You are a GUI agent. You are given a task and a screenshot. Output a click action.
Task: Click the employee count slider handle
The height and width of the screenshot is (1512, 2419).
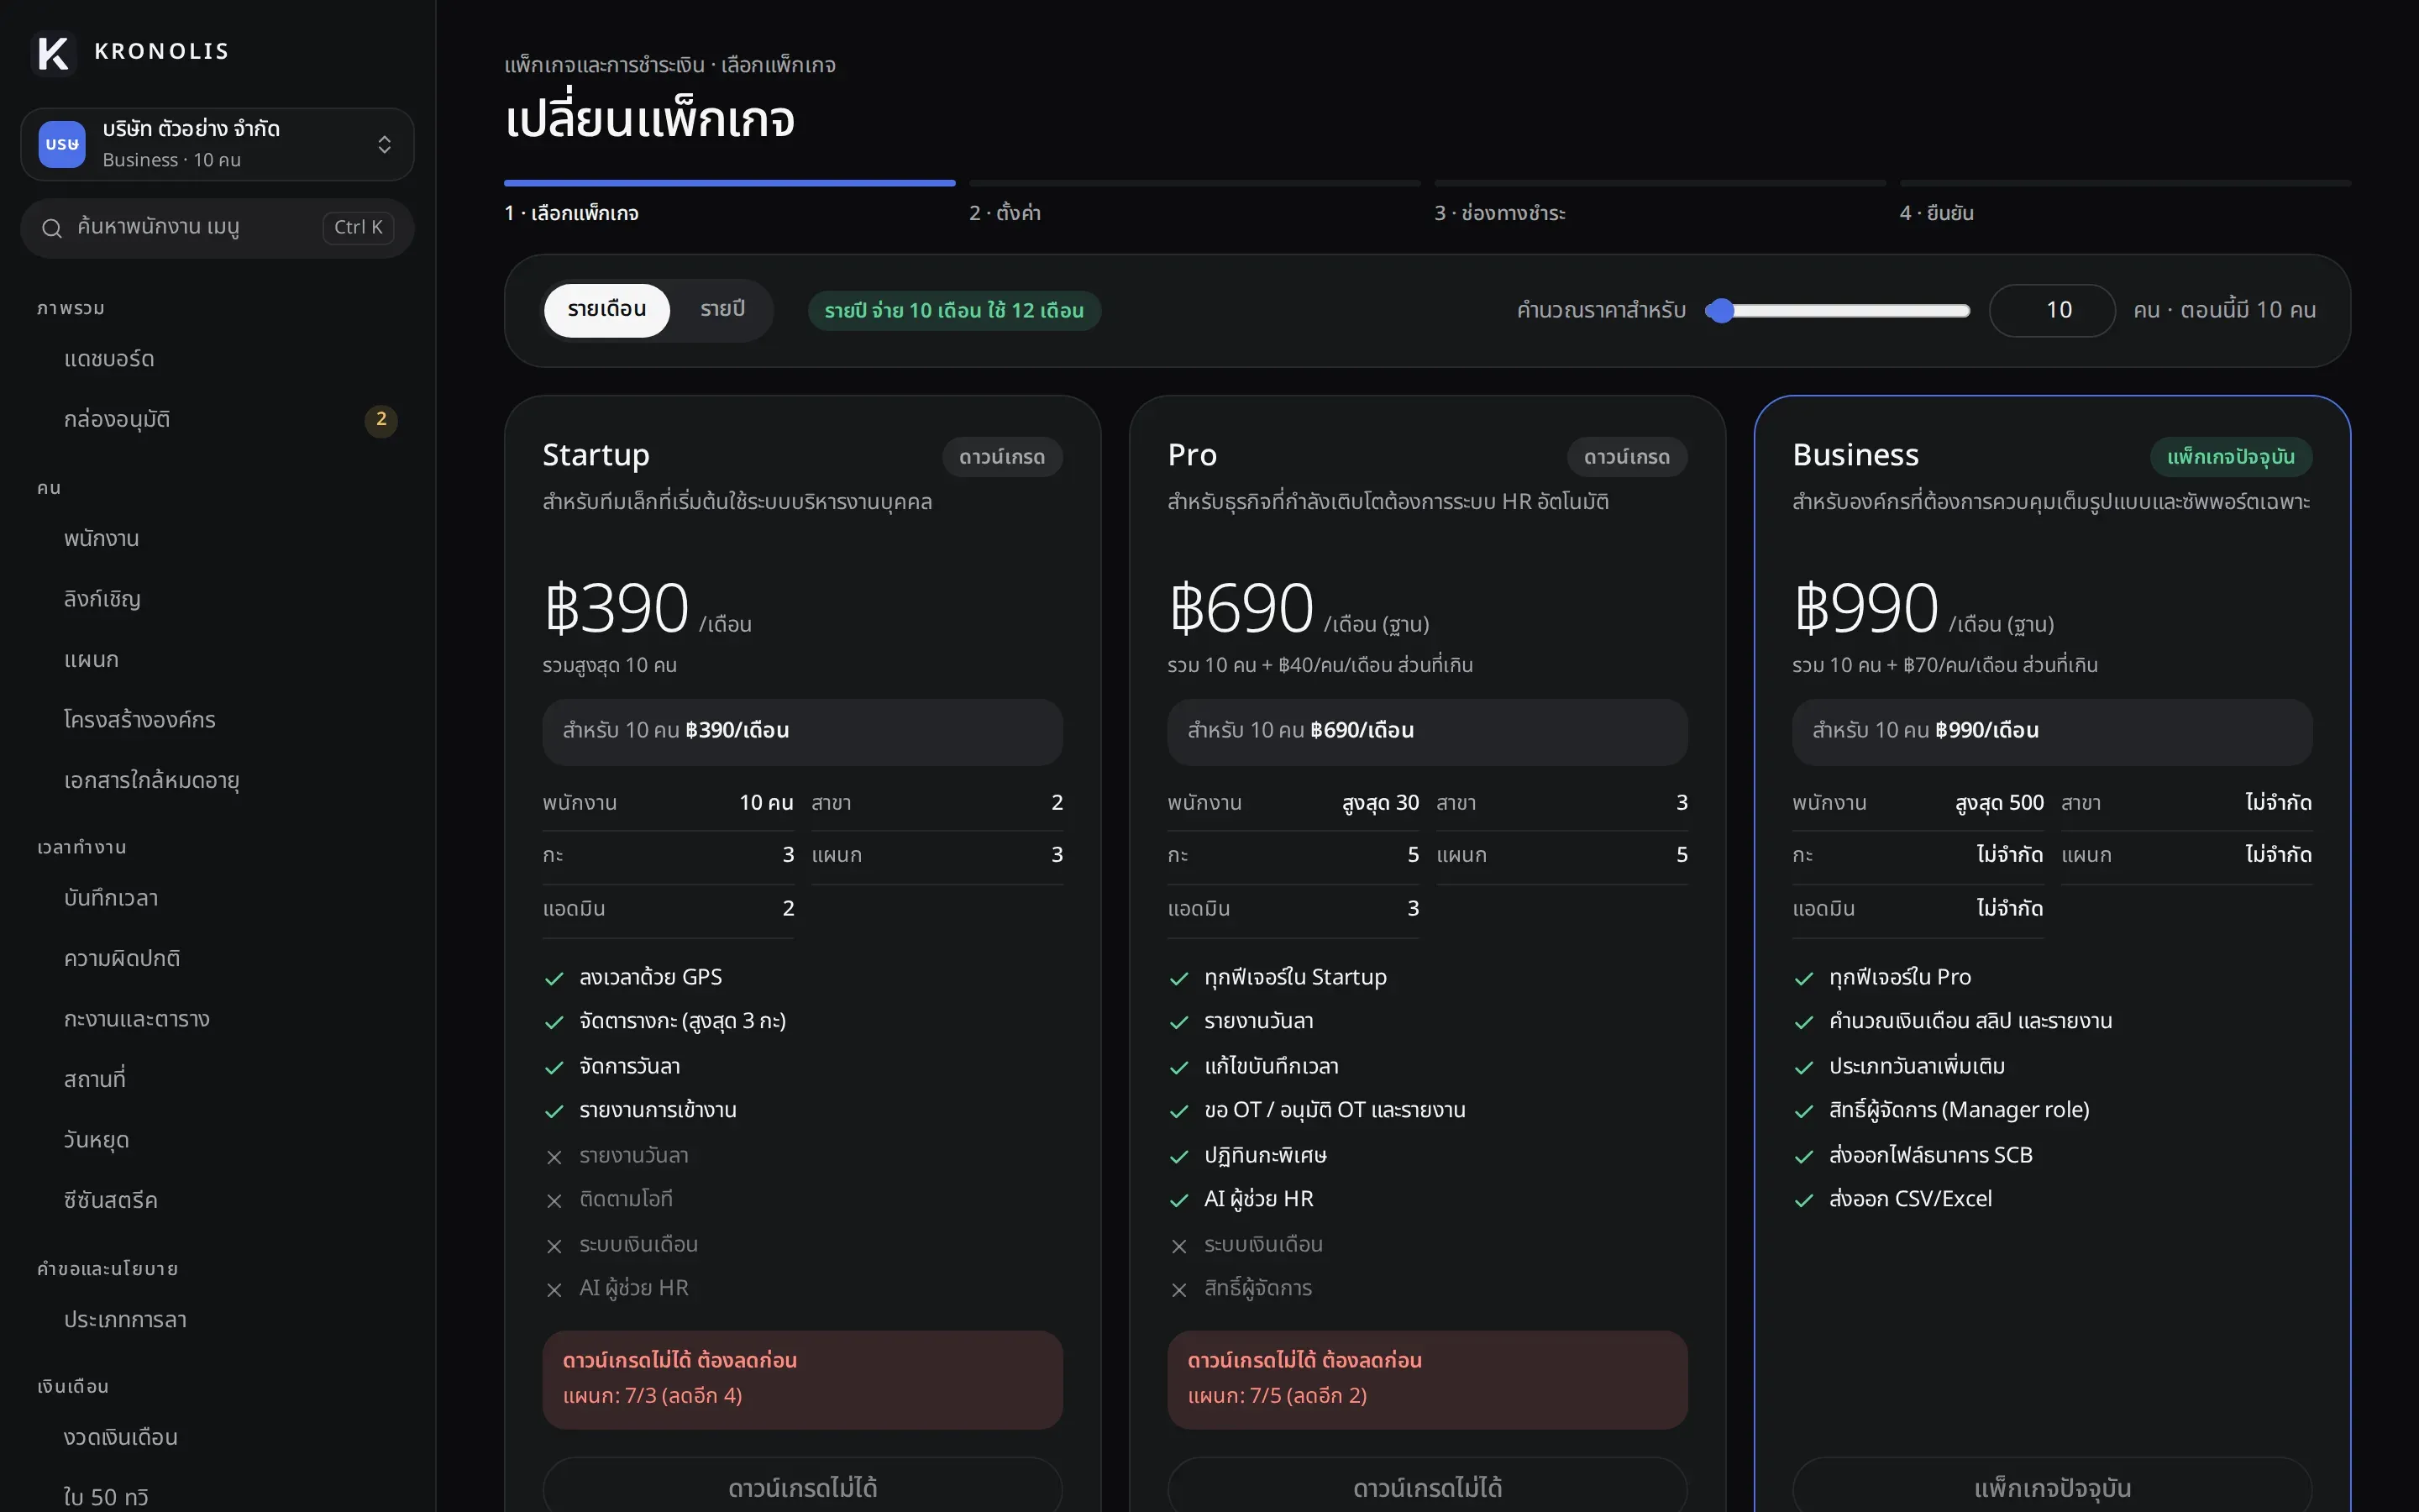pos(1719,311)
